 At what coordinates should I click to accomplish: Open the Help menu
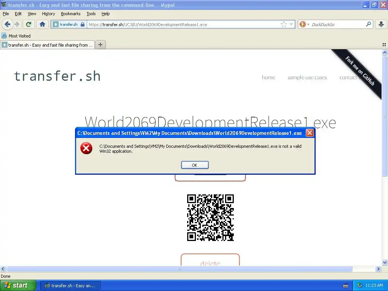click(x=105, y=14)
